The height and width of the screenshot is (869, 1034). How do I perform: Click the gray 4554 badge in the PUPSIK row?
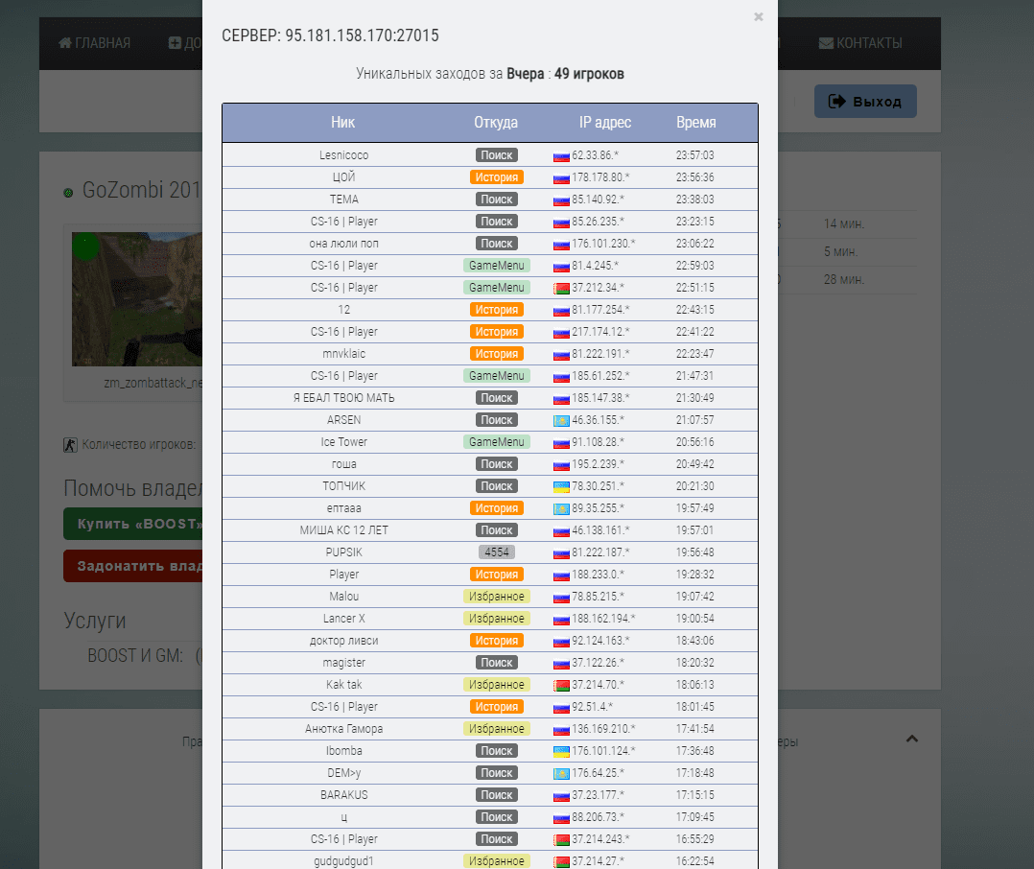(x=497, y=552)
